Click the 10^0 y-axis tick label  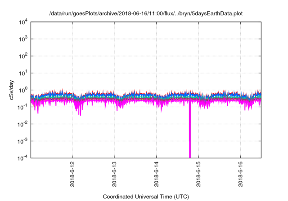(23, 90)
